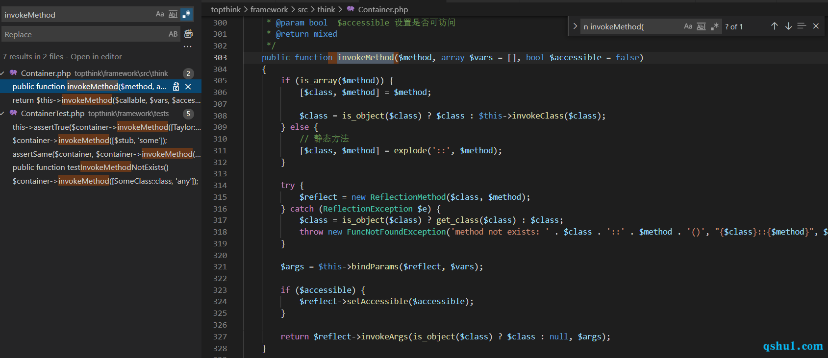The image size is (828, 358).
Task: Toggle Match Case in editor find widget
Action: point(688,26)
